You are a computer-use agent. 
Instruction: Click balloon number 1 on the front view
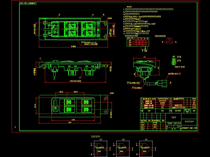coord(40,58)
